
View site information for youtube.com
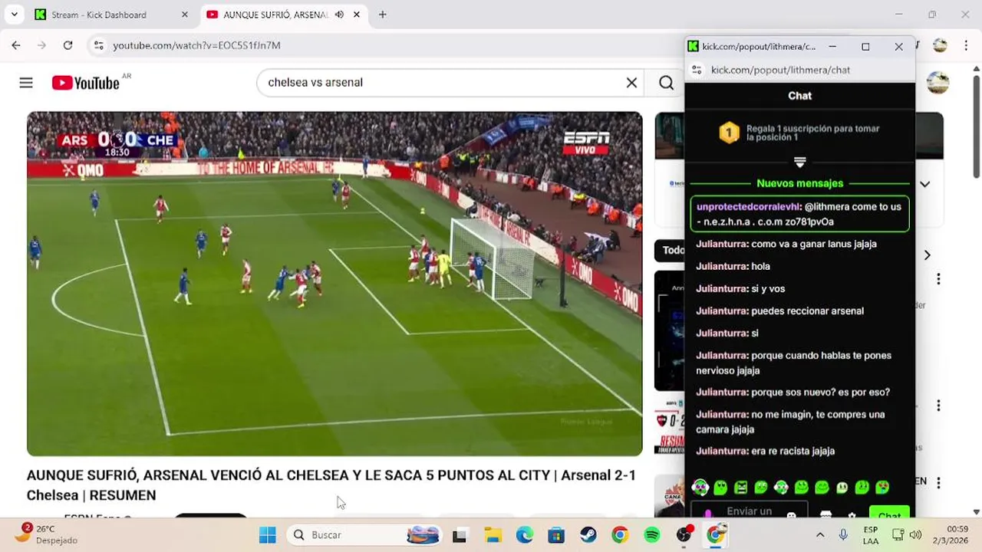click(x=98, y=45)
